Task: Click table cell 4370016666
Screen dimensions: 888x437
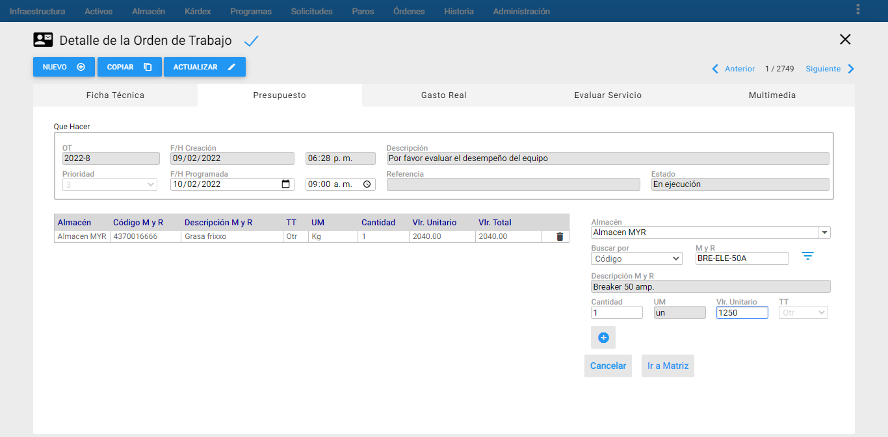Action: pos(145,237)
